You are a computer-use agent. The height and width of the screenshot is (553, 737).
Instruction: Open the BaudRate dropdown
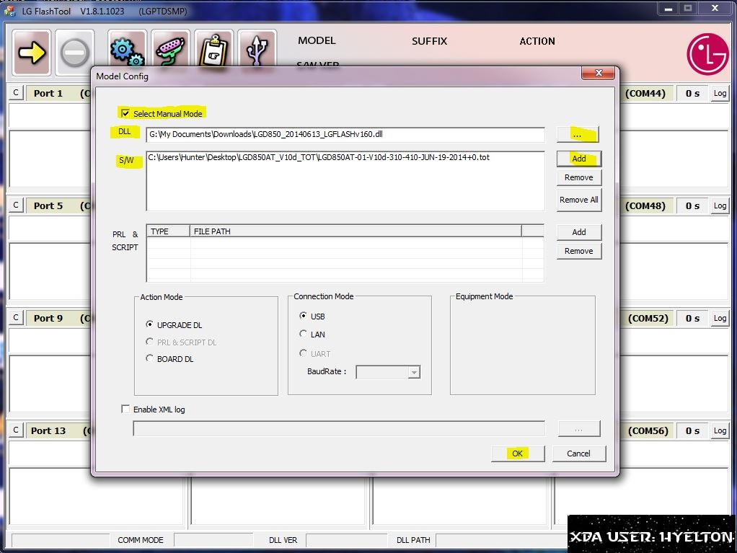coord(414,373)
